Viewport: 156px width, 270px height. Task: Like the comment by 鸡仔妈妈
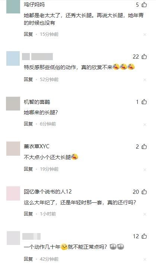pyautogui.click(x=144, y=4)
